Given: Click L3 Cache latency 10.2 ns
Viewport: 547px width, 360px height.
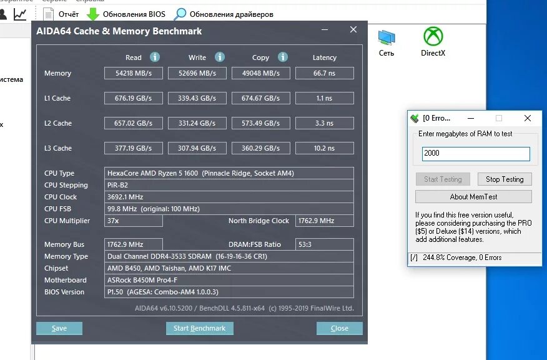Looking at the screenshot, I should pyautogui.click(x=325, y=148).
